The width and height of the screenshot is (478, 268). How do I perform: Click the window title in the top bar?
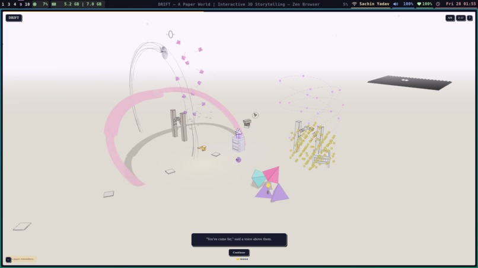click(239, 4)
